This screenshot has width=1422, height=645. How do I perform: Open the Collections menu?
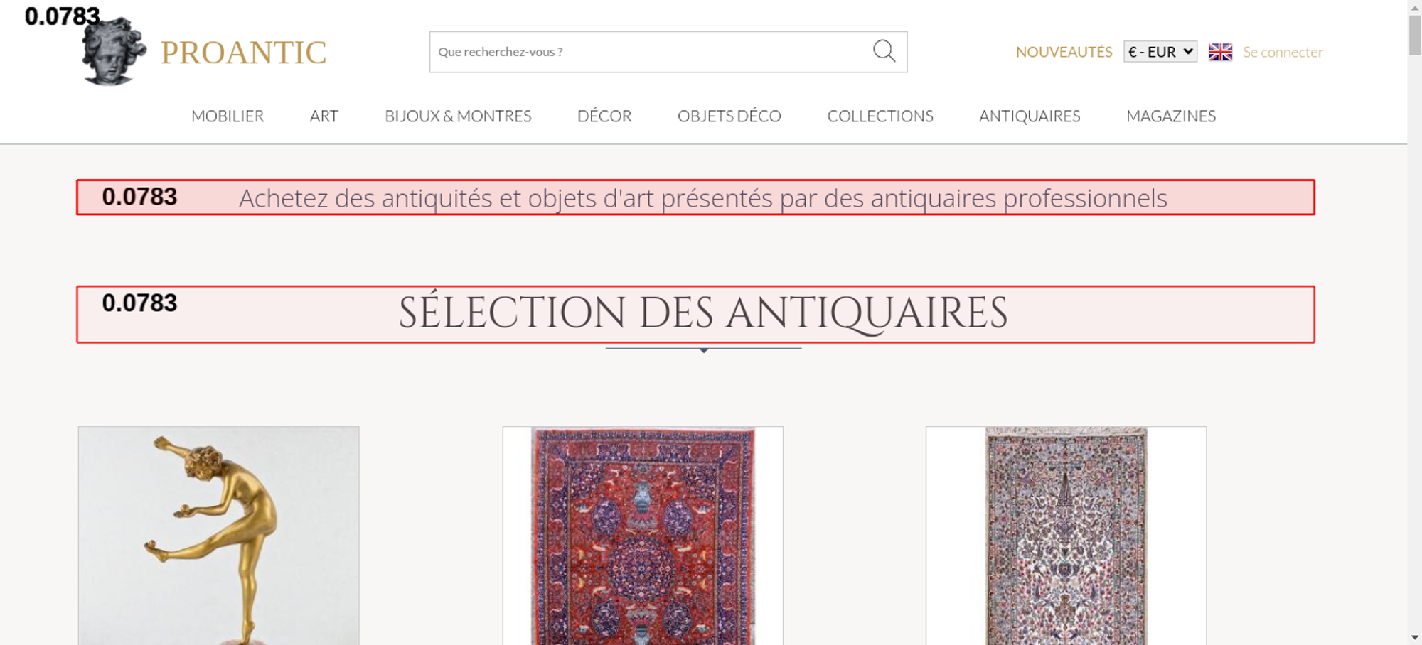pos(880,116)
